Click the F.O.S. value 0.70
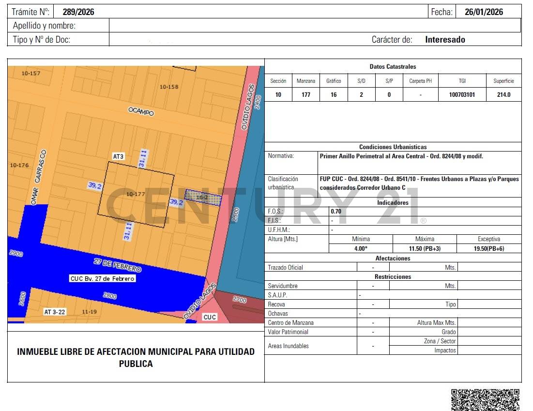This screenshot has height=411, width=533. pos(336,212)
